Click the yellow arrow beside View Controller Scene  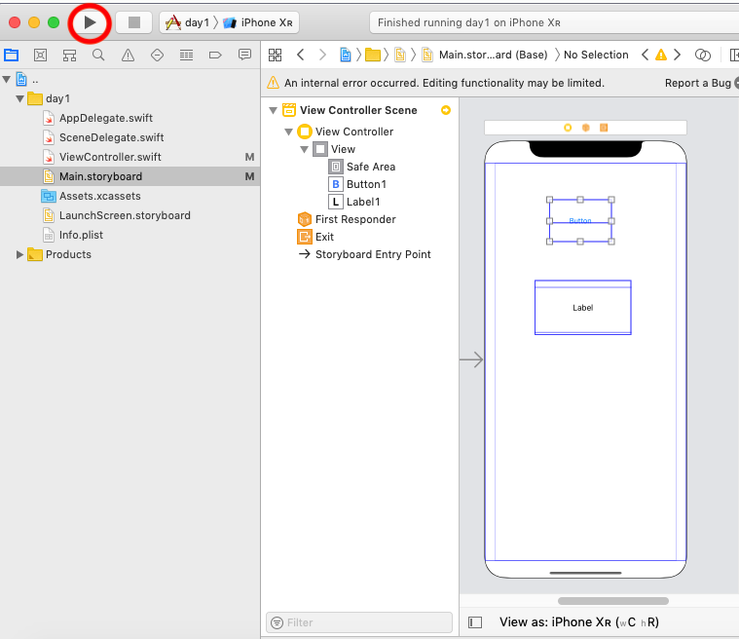coord(446,110)
